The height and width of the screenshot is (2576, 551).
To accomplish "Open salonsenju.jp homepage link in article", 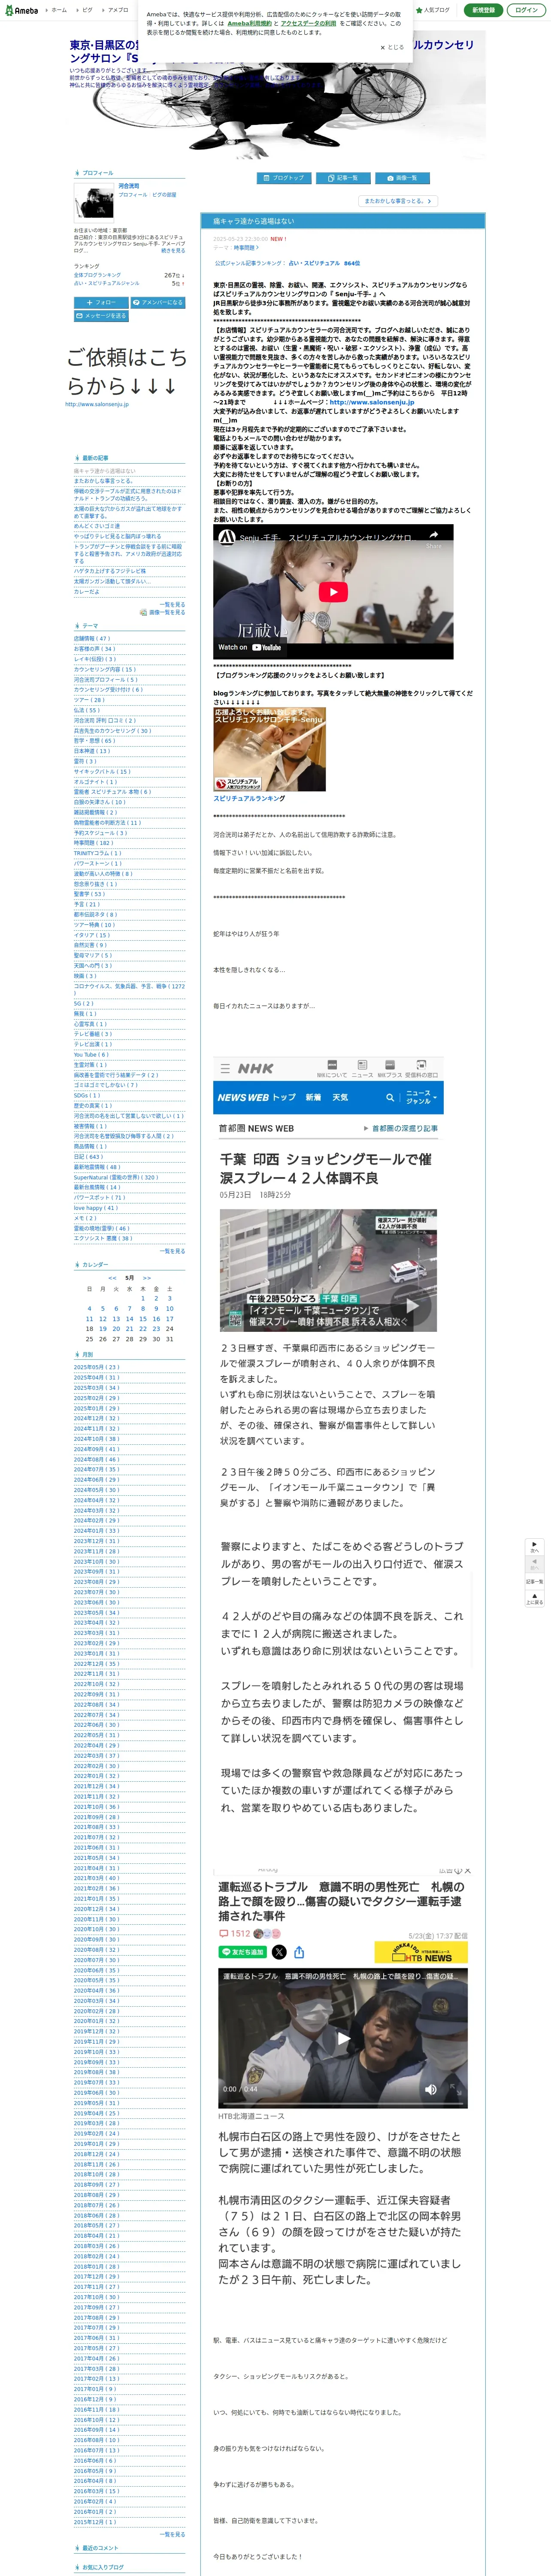I will coord(372,402).
